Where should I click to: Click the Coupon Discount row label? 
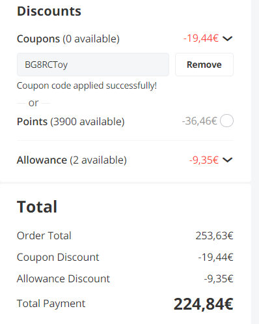(58, 258)
